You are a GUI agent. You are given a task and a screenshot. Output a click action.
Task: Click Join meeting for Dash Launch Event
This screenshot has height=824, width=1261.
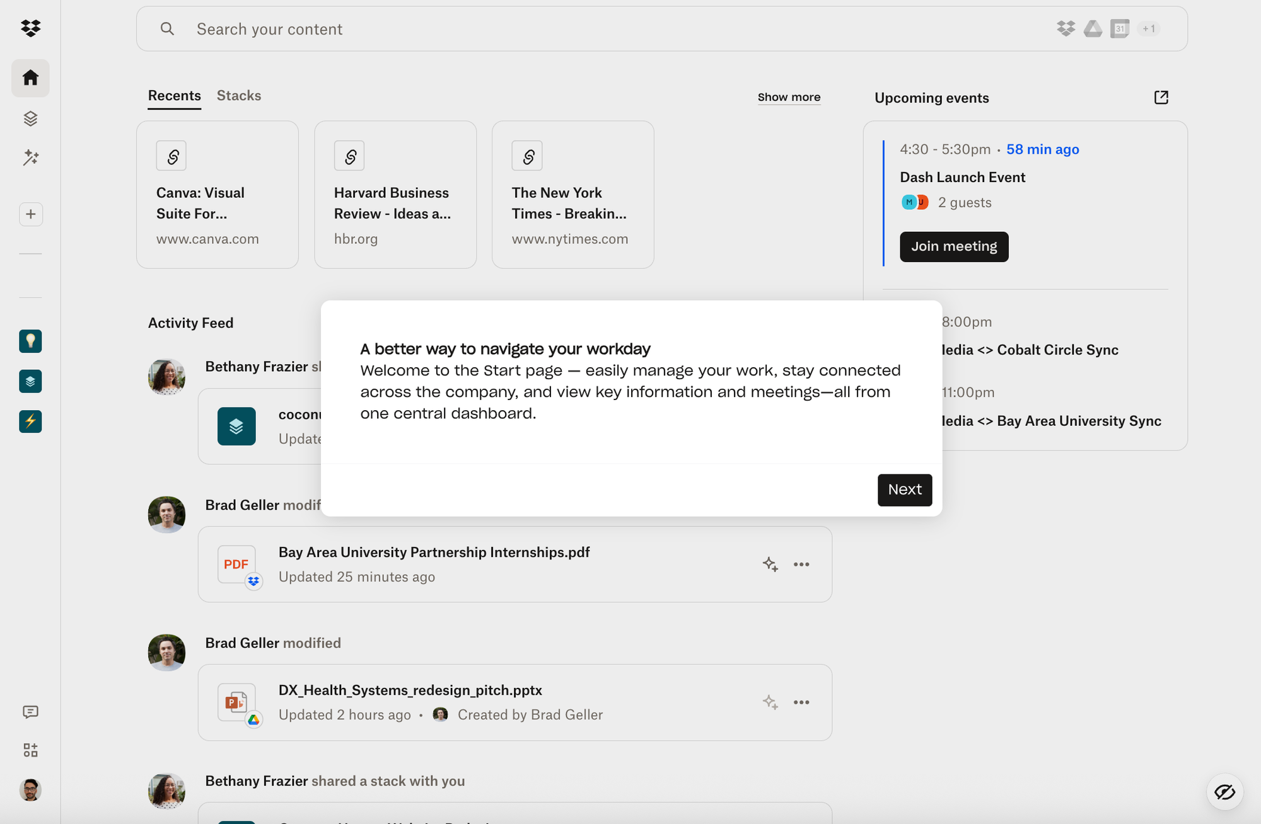point(953,246)
